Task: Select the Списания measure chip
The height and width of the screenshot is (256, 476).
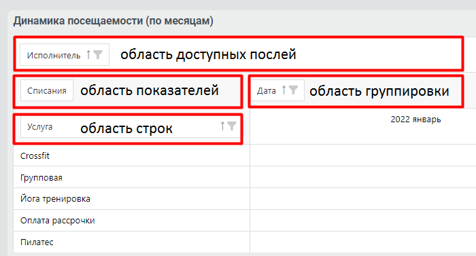Action: click(47, 90)
